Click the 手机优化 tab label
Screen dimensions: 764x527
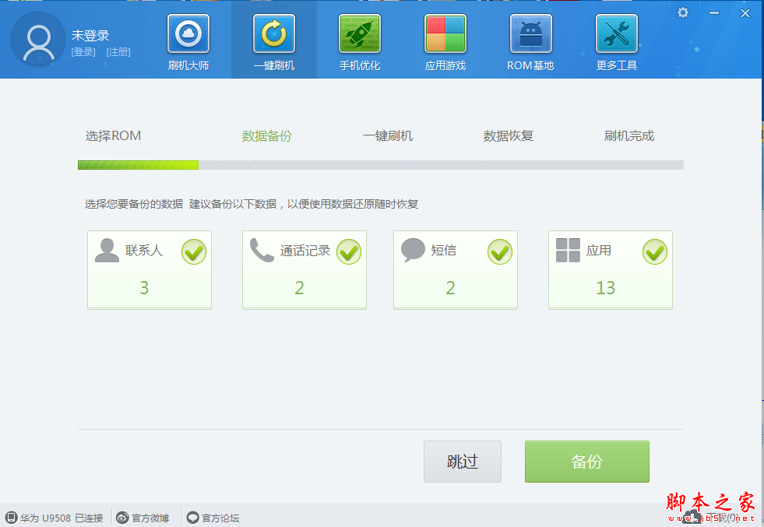pyautogui.click(x=360, y=65)
